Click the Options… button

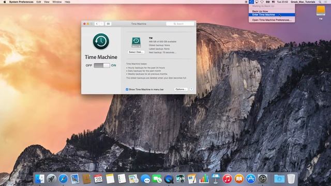181,89
